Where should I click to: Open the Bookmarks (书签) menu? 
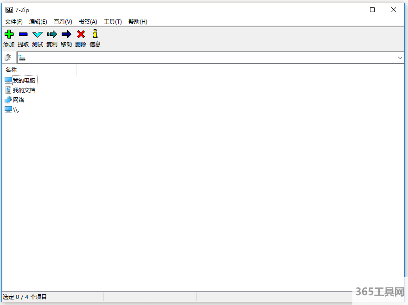coord(88,22)
